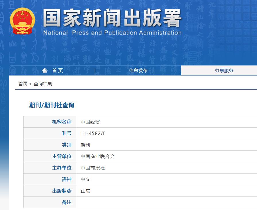Switch to the 办事服务 tab

224,71
